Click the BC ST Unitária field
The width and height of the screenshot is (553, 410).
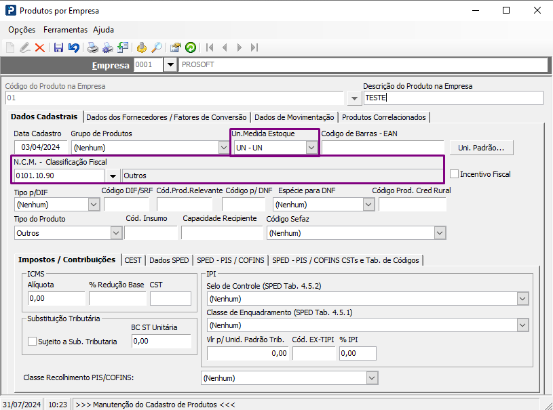[x=161, y=341]
